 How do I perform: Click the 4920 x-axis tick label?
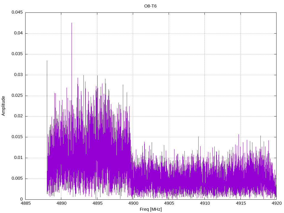(276, 203)
